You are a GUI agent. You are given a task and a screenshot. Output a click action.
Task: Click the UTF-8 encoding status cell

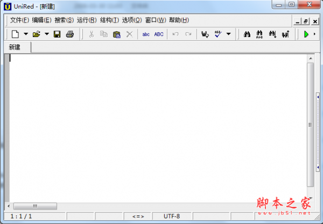(x=172, y=216)
